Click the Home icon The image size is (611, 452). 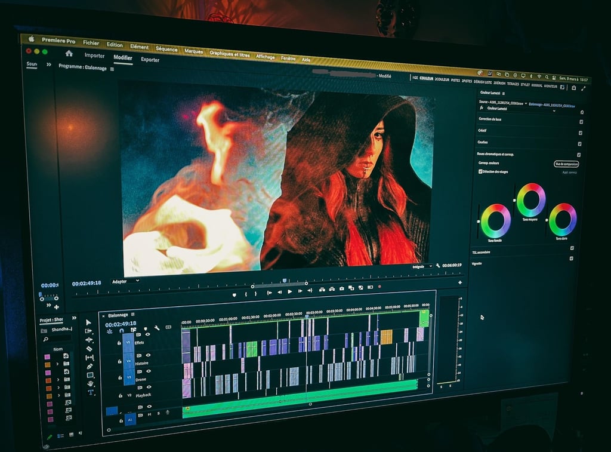point(69,53)
